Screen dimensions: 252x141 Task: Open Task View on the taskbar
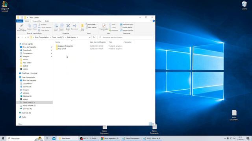tap(47, 138)
